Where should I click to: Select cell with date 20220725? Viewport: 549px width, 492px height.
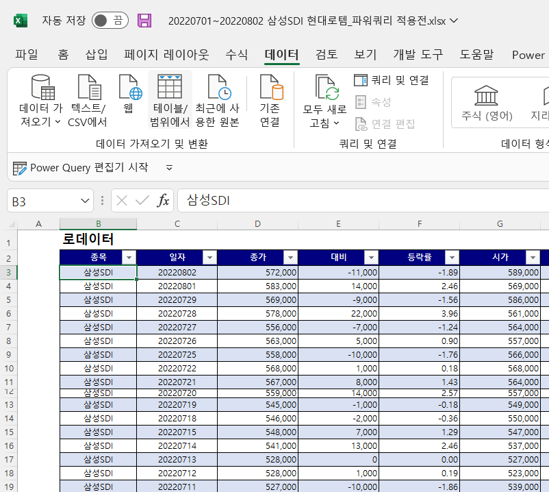pos(177,355)
